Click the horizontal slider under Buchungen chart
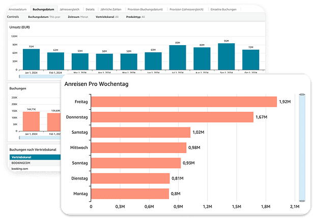 tap(38, 137)
